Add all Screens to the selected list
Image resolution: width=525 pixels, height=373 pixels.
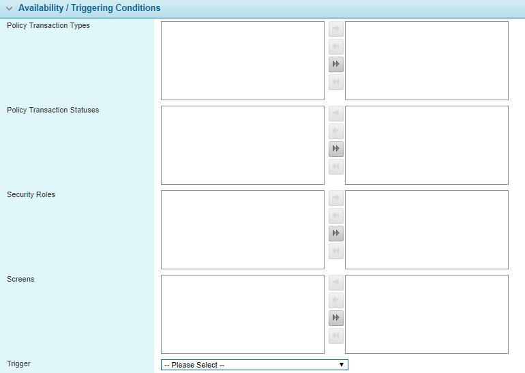point(335,318)
